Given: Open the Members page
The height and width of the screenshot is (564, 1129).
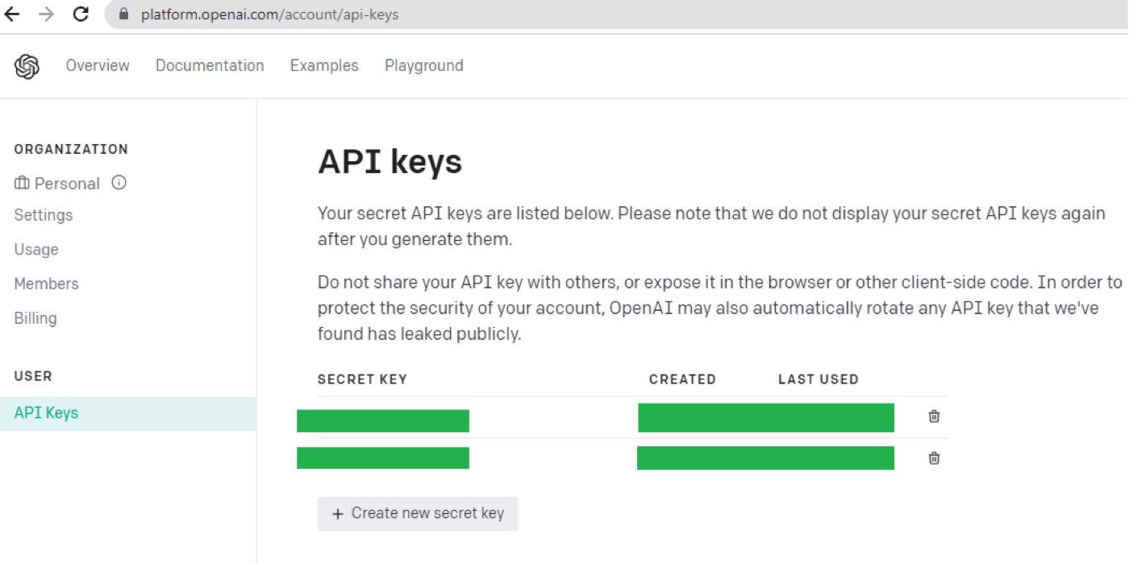Looking at the screenshot, I should (46, 284).
